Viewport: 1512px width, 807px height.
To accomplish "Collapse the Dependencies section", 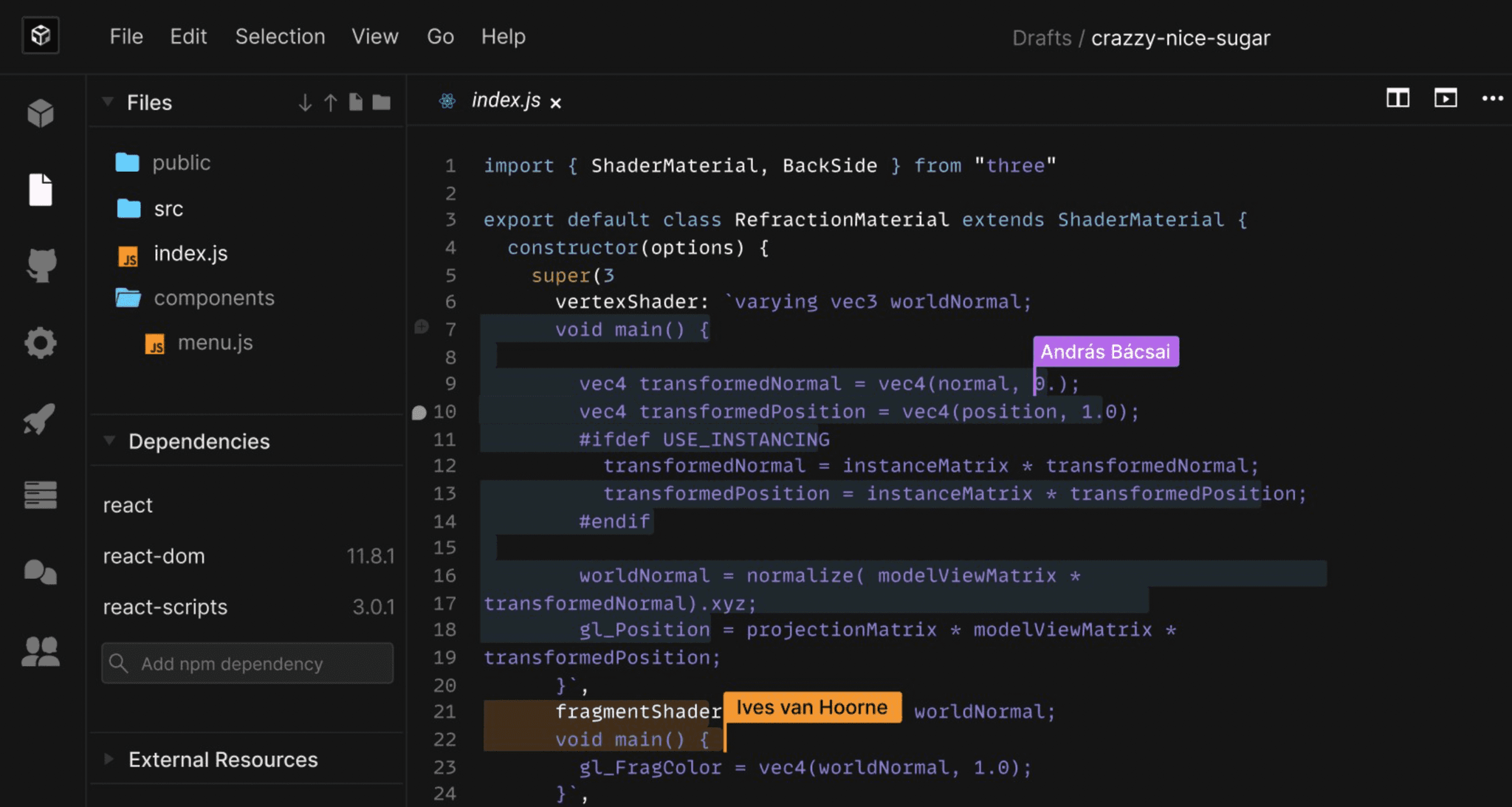I will (109, 441).
